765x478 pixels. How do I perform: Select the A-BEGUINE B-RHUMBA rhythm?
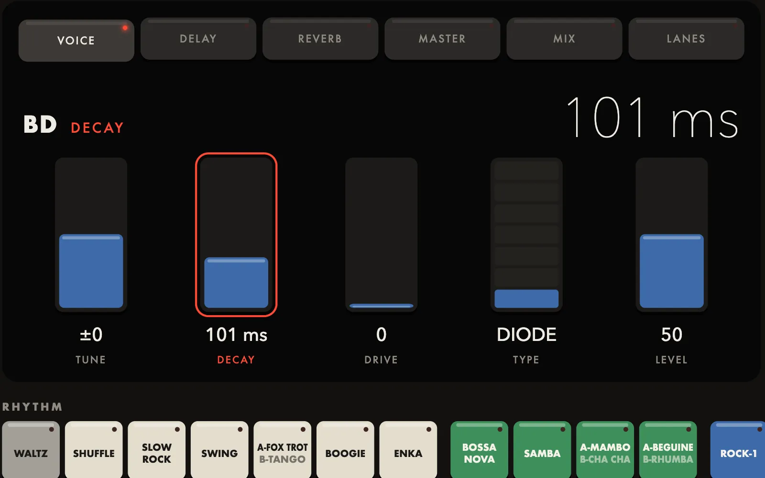click(668, 450)
